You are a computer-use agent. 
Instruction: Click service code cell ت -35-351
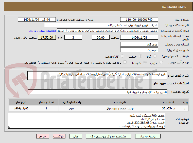tap(168, 108)
